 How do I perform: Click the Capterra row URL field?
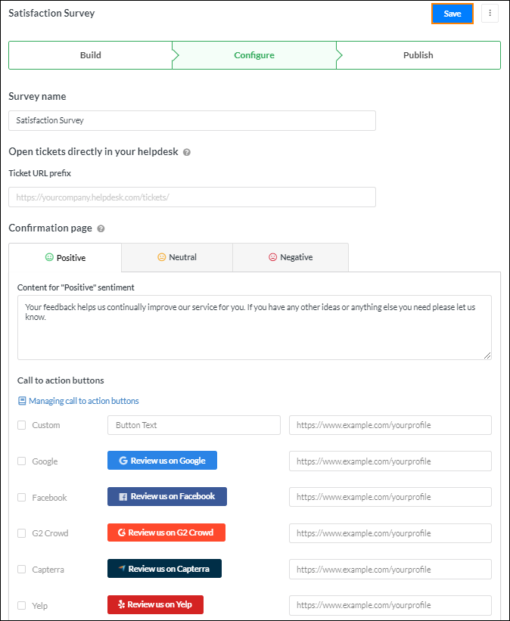[x=390, y=569]
